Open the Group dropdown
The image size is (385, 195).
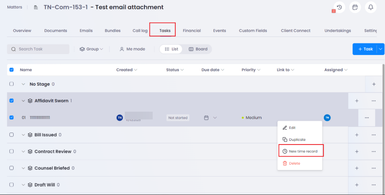[91, 49]
